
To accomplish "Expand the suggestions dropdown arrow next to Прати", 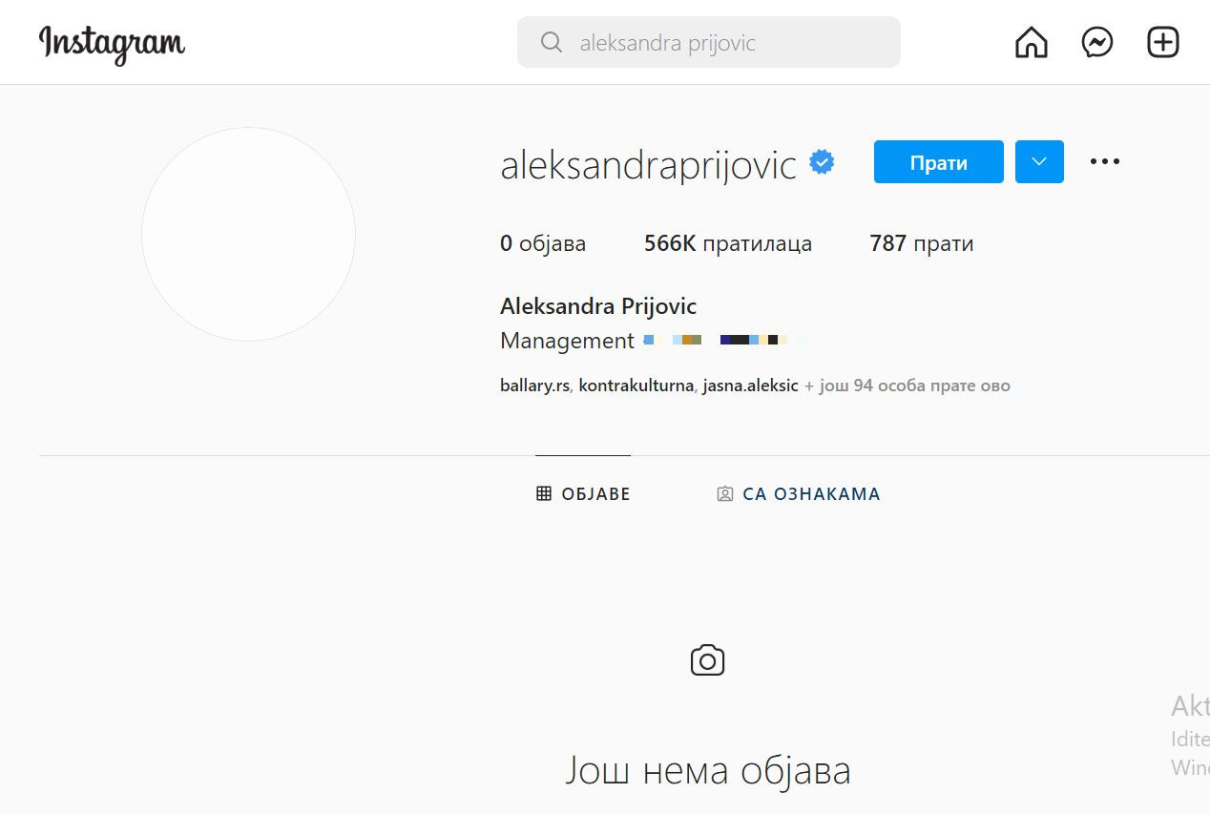I will tap(1039, 162).
